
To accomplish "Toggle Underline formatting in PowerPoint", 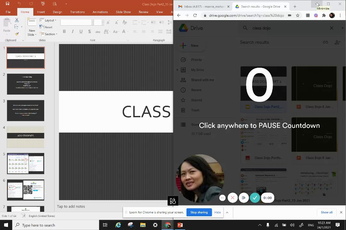I will [x=81, y=32].
